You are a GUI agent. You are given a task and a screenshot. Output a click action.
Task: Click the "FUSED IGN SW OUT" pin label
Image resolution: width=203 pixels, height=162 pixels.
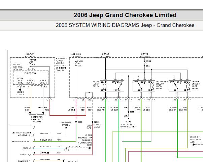(x=22, y=141)
